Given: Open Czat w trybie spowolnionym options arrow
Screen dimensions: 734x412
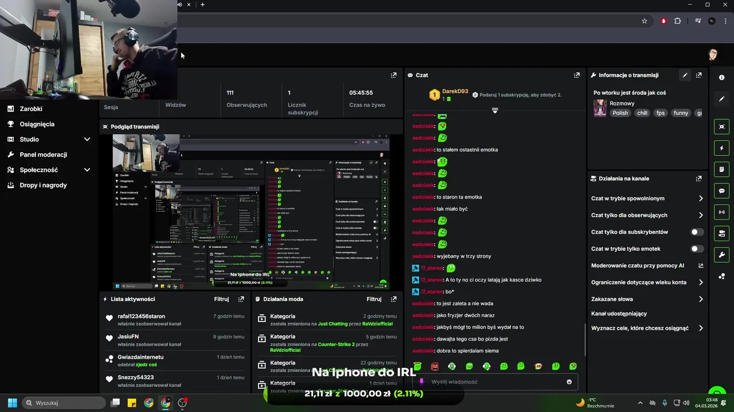Looking at the screenshot, I should tap(701, 199).
